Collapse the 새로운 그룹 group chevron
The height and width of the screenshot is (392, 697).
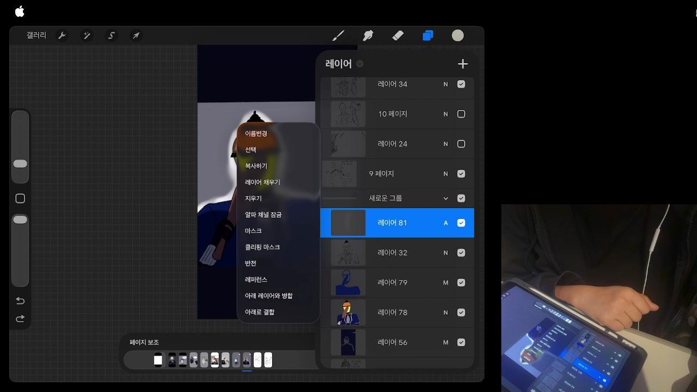click(445, 198)
